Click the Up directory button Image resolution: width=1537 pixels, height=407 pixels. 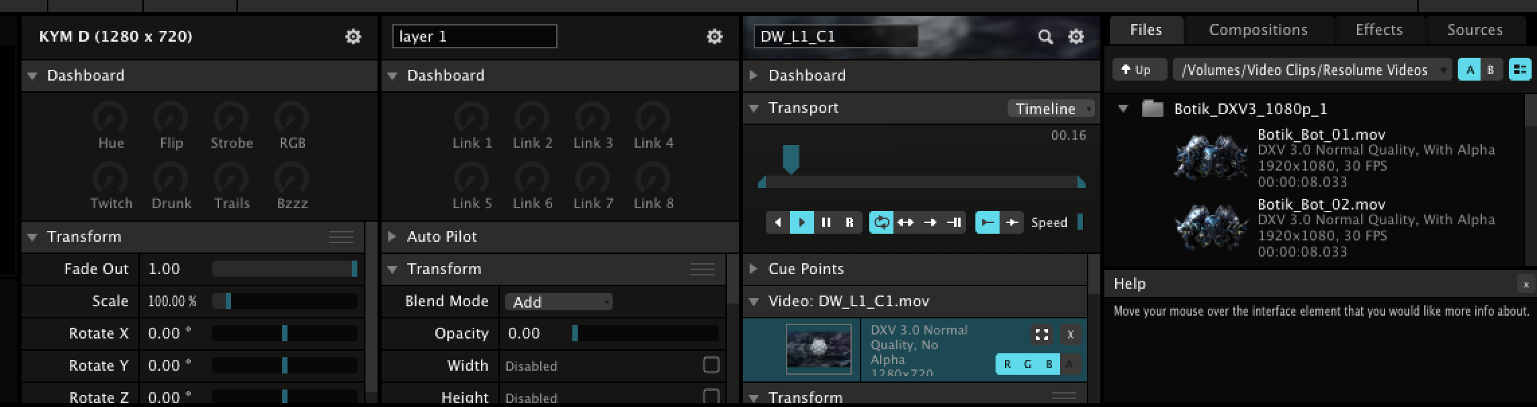tap(1136, 69)
